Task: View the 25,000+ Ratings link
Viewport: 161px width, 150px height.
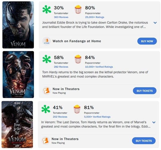Action: [95, 17]
